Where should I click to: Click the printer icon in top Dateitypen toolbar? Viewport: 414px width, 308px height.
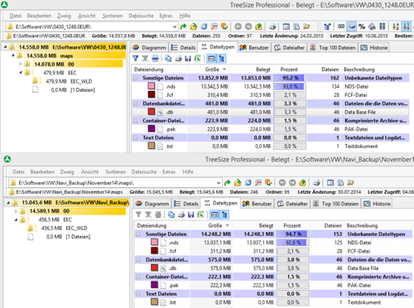tap(178, 59)
